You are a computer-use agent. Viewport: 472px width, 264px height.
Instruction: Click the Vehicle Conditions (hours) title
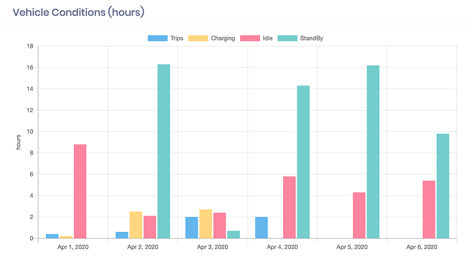pos(78,12)
